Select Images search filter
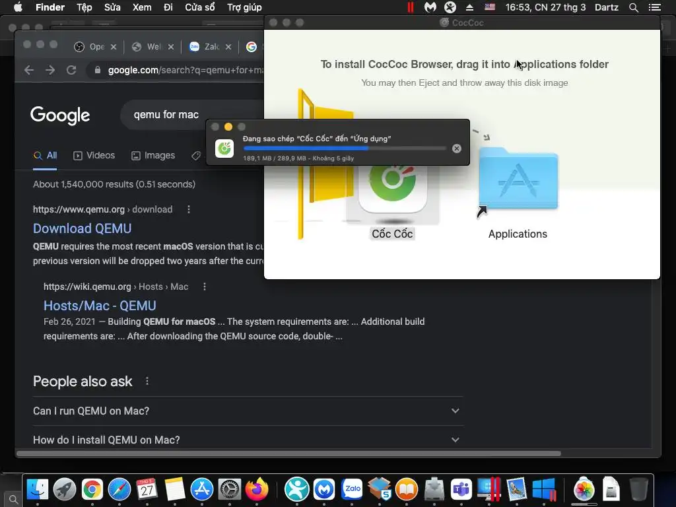 [153, 155]
